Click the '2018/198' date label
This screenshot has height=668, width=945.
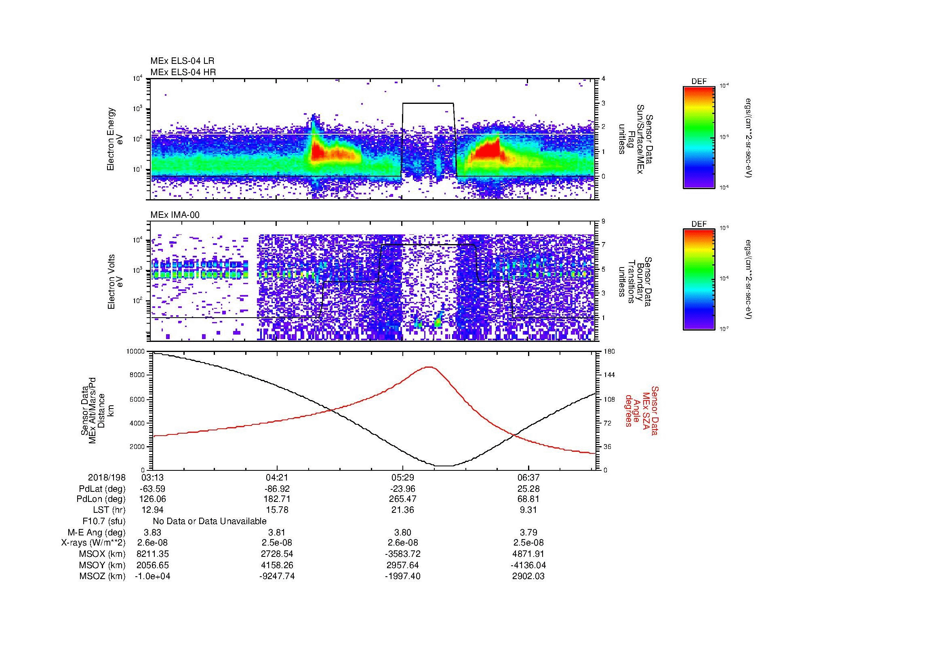pyautogui.click(x=107, y=477)
